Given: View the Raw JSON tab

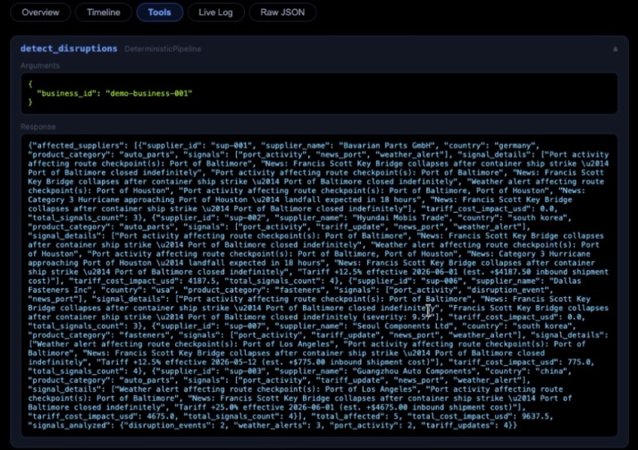Looking at the screenshot, I should 282,13.
